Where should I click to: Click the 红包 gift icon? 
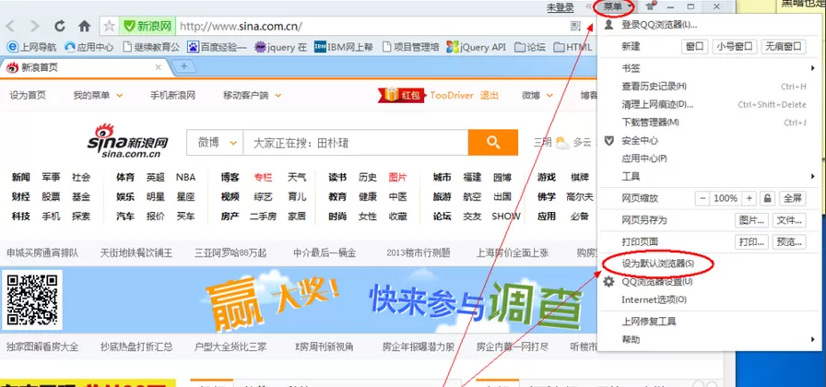pyautogui.click(x=403, y=95)
